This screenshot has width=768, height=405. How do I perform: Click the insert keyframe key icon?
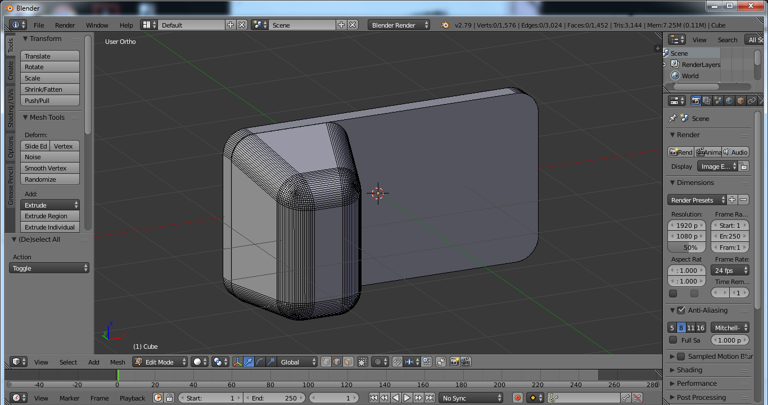pyautogui.click(x=626, y=398)
